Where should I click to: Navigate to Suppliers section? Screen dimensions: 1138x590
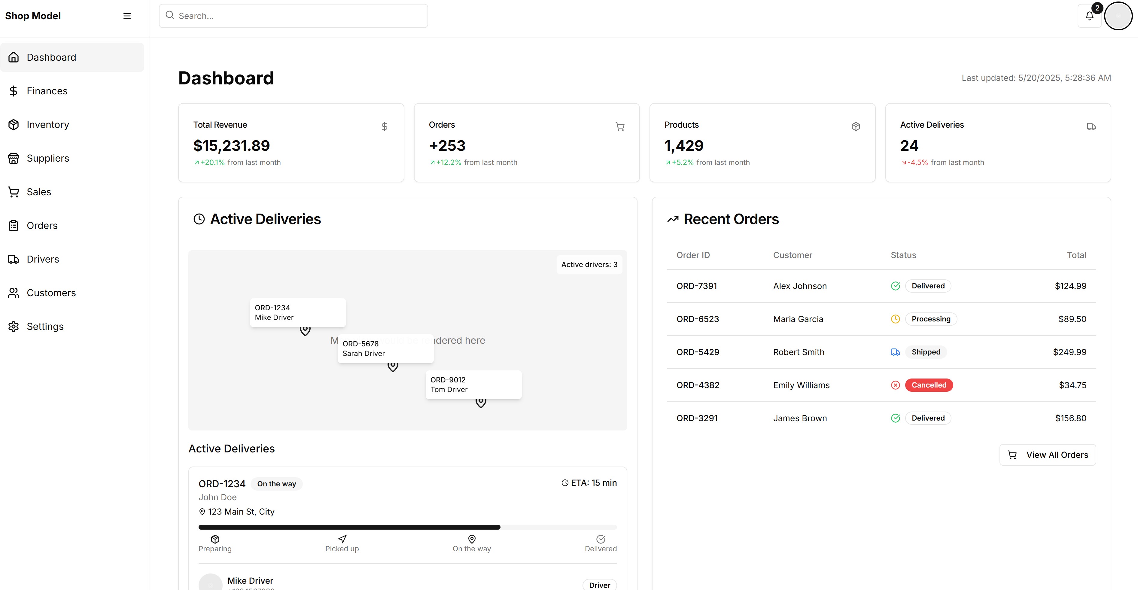[x=48, y=158]
